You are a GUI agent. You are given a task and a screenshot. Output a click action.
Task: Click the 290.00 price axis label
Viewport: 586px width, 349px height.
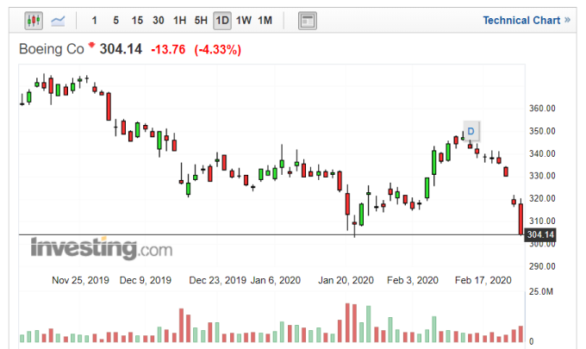coord(542,266)
